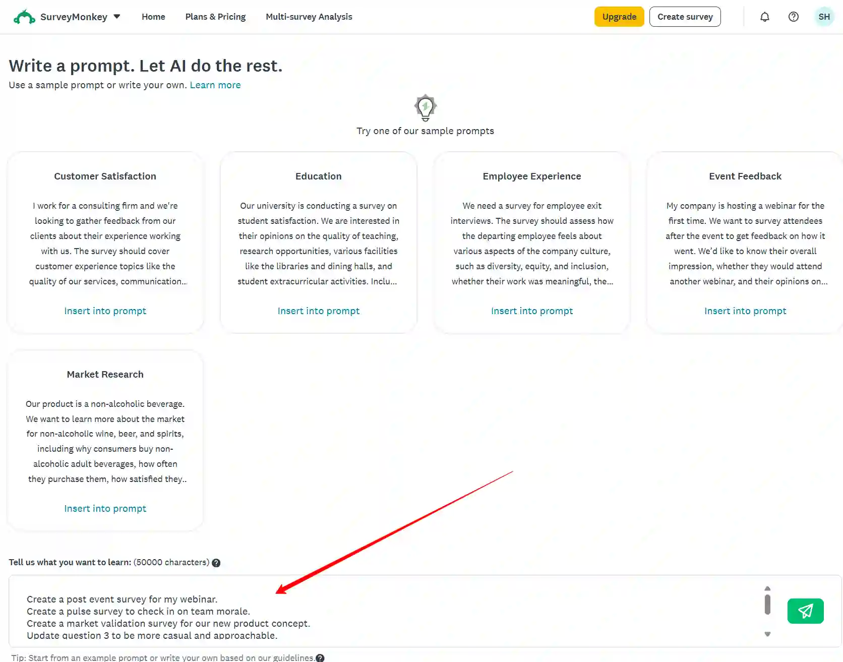This screenshot has width=843, height=662.
Task: Expand the SurveyMonkey dropdown arrow
Action: [x=117, y=17]
